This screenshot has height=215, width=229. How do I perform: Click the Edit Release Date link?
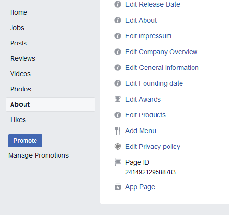(x=153, y=4)
